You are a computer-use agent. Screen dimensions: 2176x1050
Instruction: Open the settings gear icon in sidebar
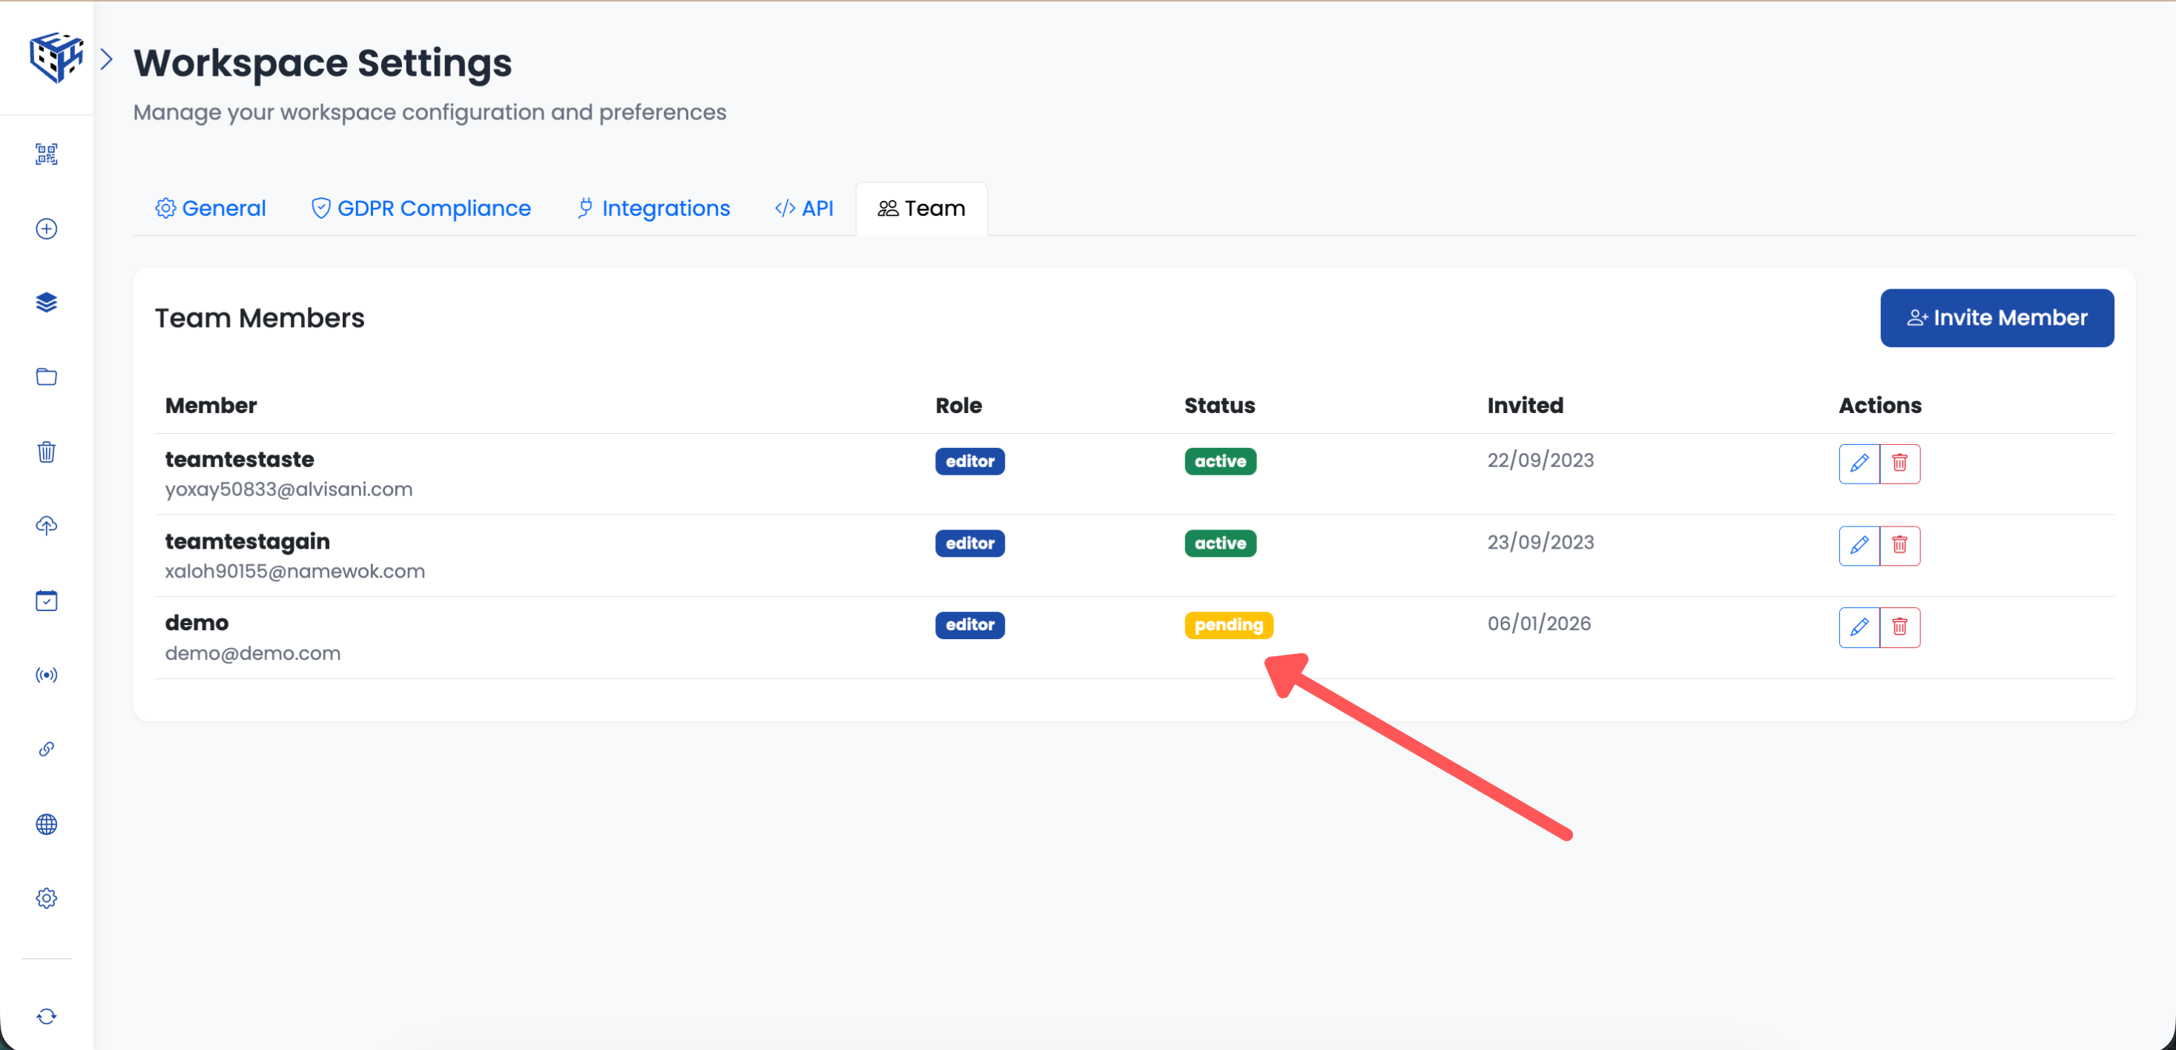(x=47, y=898)
